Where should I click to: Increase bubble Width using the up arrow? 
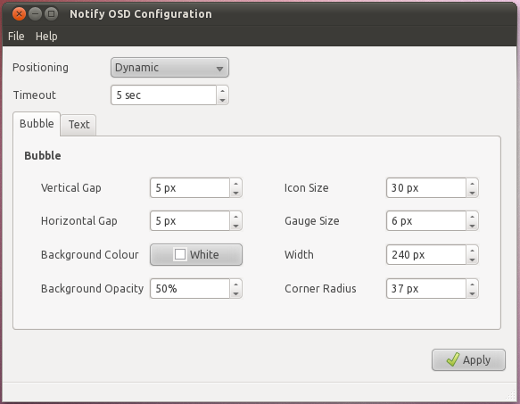472,250
